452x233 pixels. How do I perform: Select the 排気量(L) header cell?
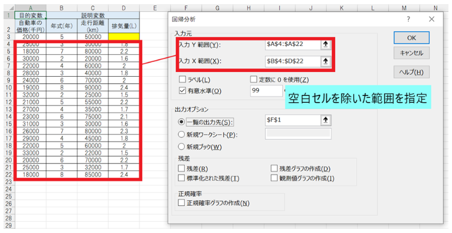tap(124, 26)
